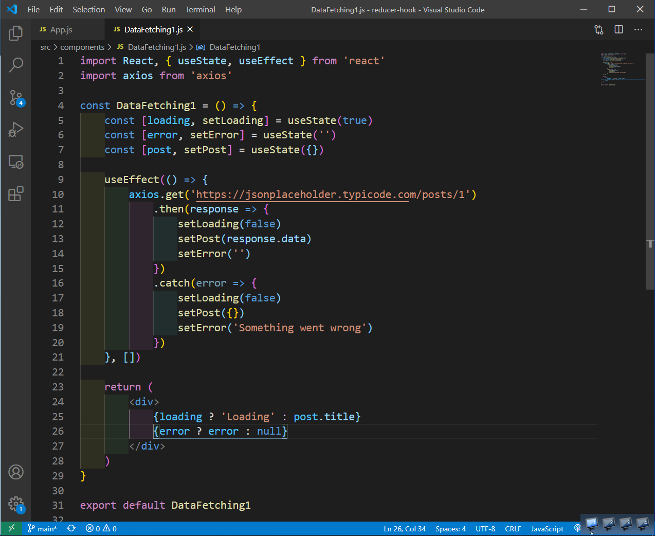
Task: Change end of line sequence CRLF
Action: coord(513,528)
